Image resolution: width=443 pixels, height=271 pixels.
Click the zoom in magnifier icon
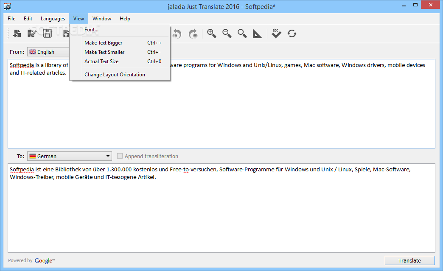coord(211,34)
